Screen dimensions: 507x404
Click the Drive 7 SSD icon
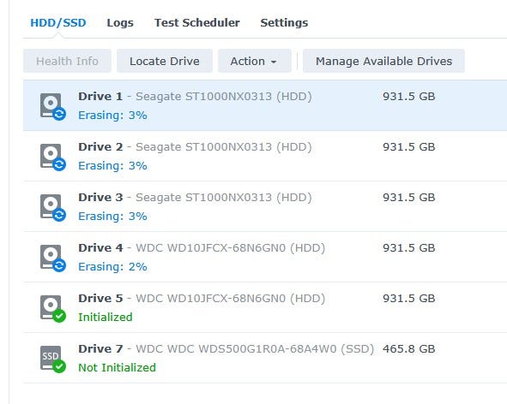[52, 359]
